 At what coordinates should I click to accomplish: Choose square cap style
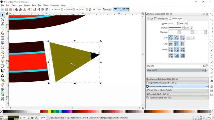coord(183,44)
